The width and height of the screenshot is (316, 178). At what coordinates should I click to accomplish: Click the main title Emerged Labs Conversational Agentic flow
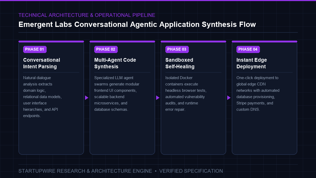point(137,25)
